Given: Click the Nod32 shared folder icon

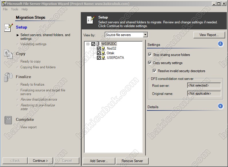Looking at the screenshot, I should click(x=103, y=48).
